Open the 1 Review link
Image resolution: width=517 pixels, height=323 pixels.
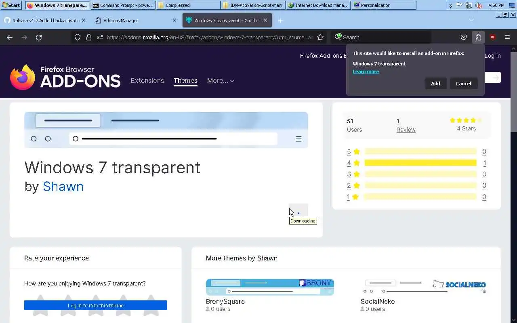(x=406, y=125)
